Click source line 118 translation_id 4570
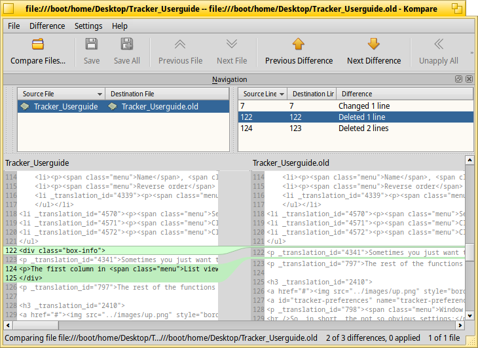This screenshot has height=348, width=478. [111, 214]
